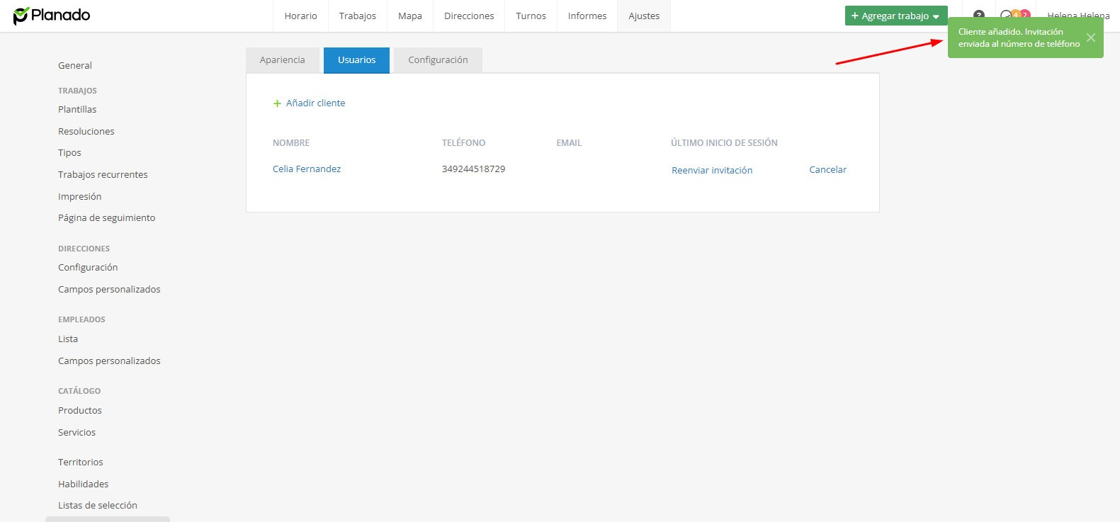Open the Helena Helena user menu

click(1078, 15)
